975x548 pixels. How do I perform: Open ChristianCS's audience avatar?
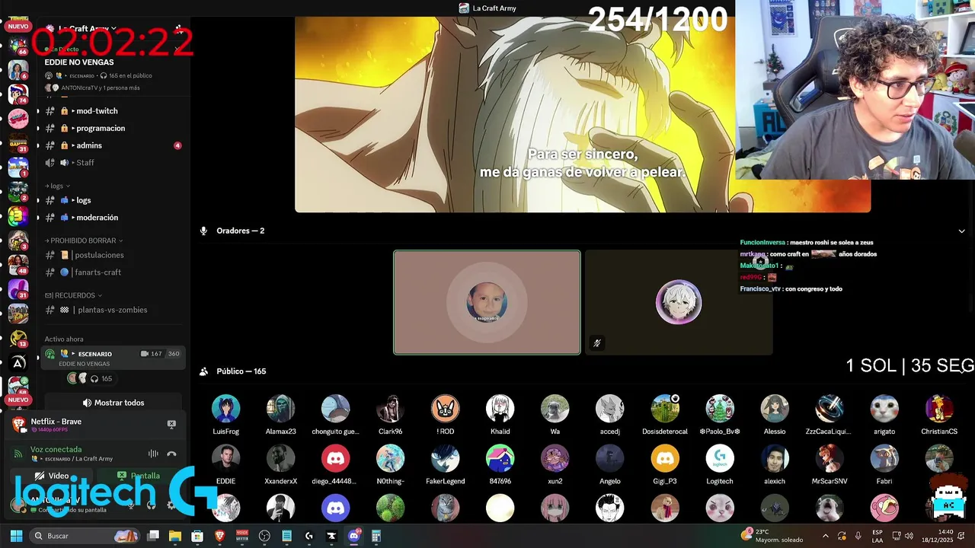coord(938,409)
